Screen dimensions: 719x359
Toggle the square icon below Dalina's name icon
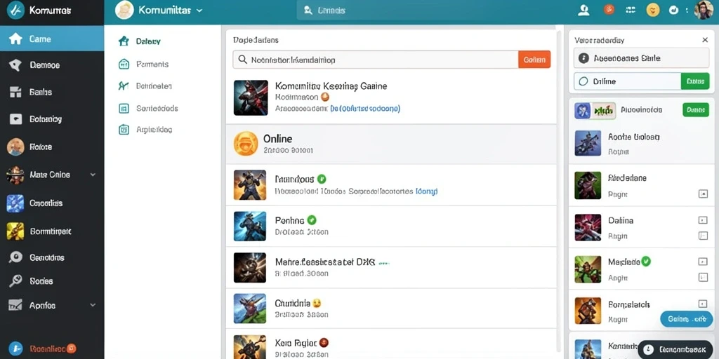tap(702, 236)
